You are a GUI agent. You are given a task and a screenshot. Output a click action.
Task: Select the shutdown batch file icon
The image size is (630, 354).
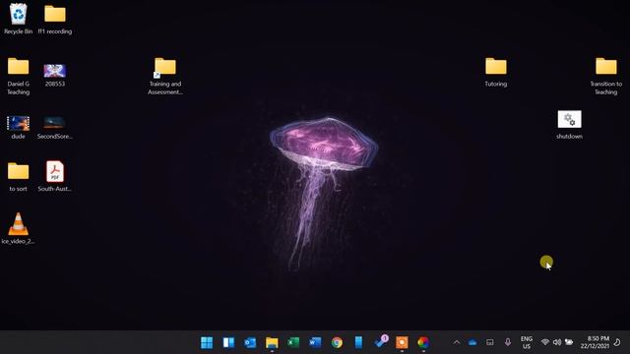tap(569, 125)
